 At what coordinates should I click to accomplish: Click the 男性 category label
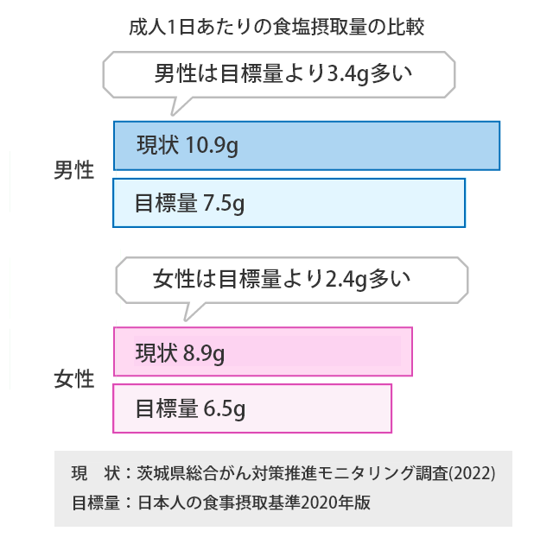point(73,171)
